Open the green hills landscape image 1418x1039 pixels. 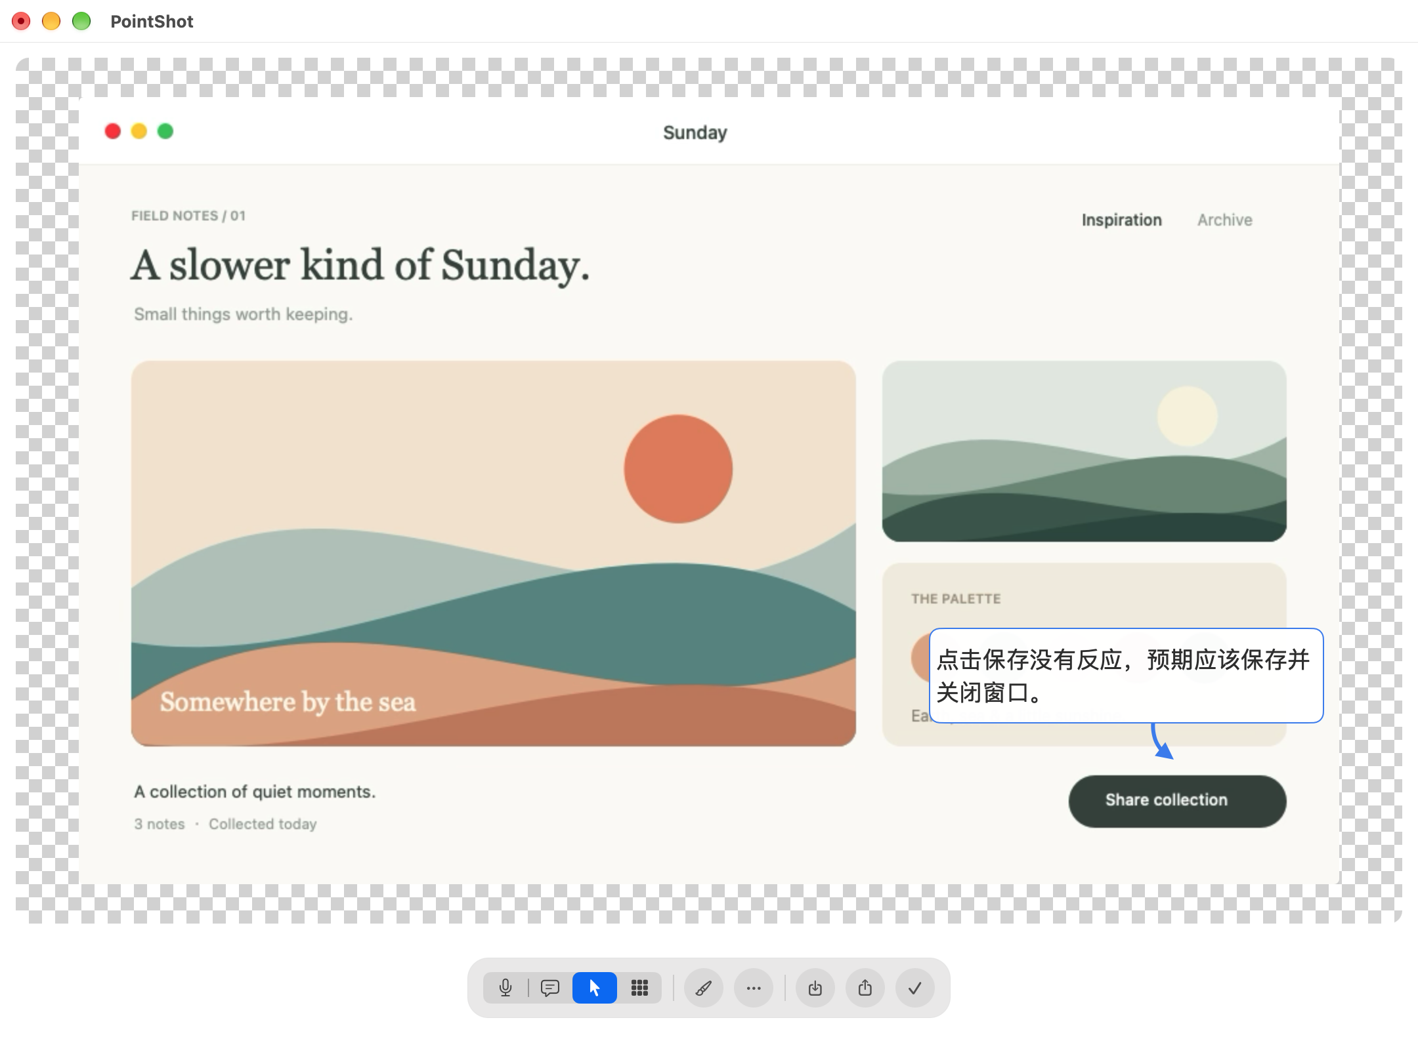(x=1084, y=451)
